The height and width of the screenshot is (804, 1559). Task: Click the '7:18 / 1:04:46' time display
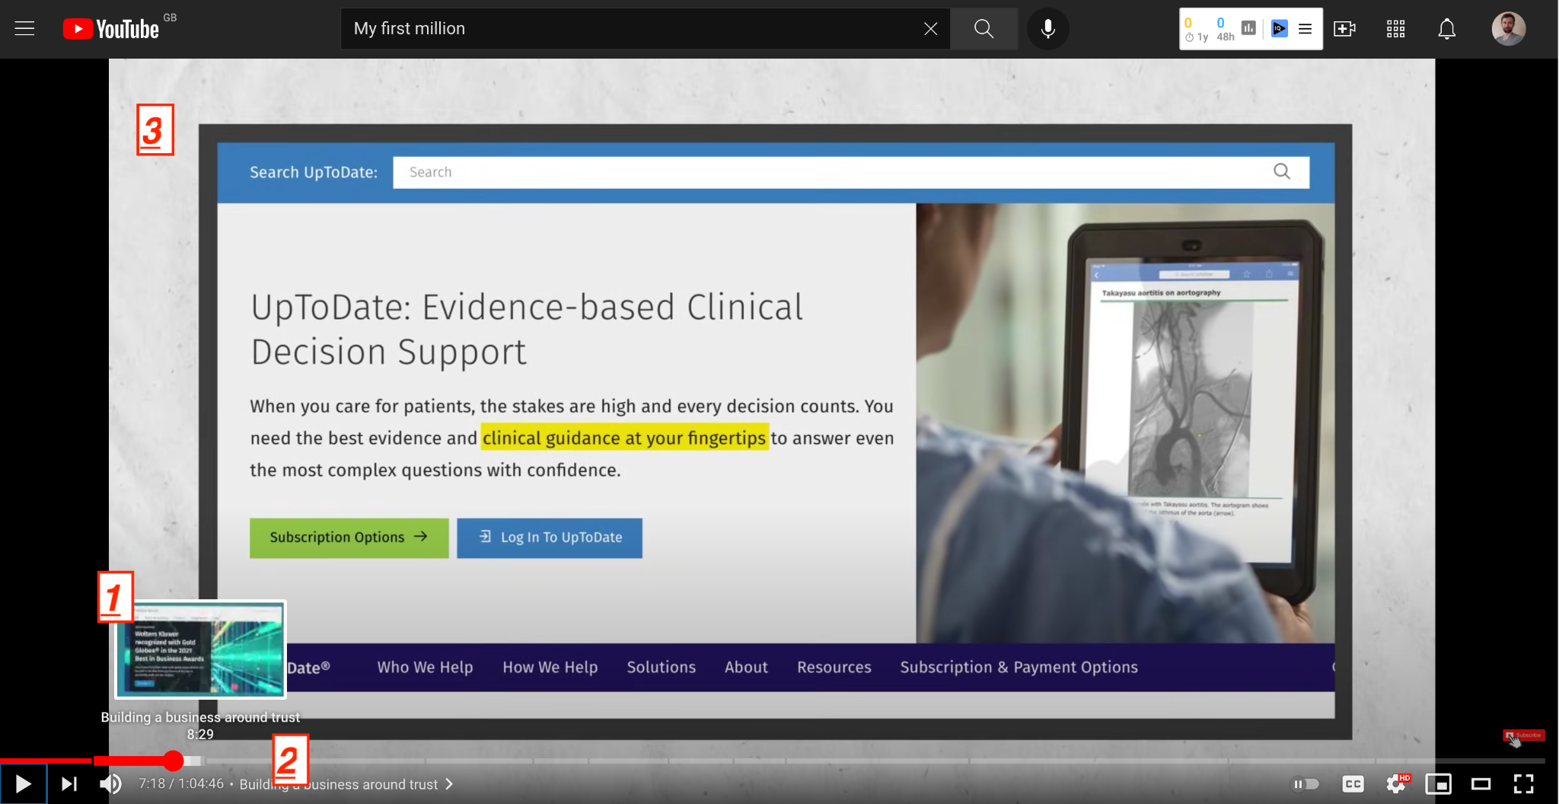click(x=181, y=783)
